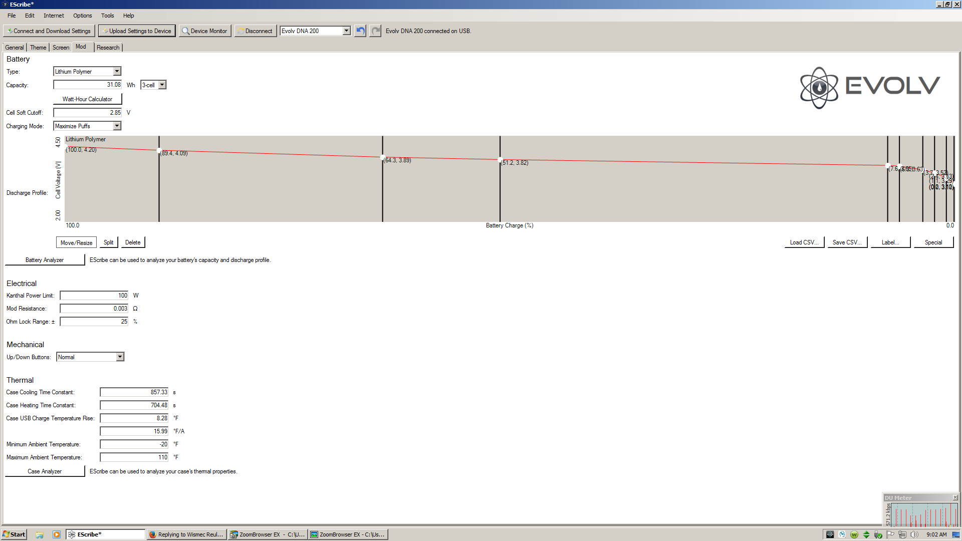Screen dimensions: 962x541
Task: Click the Disconnect toolbar button
Action: click(255, 31)
